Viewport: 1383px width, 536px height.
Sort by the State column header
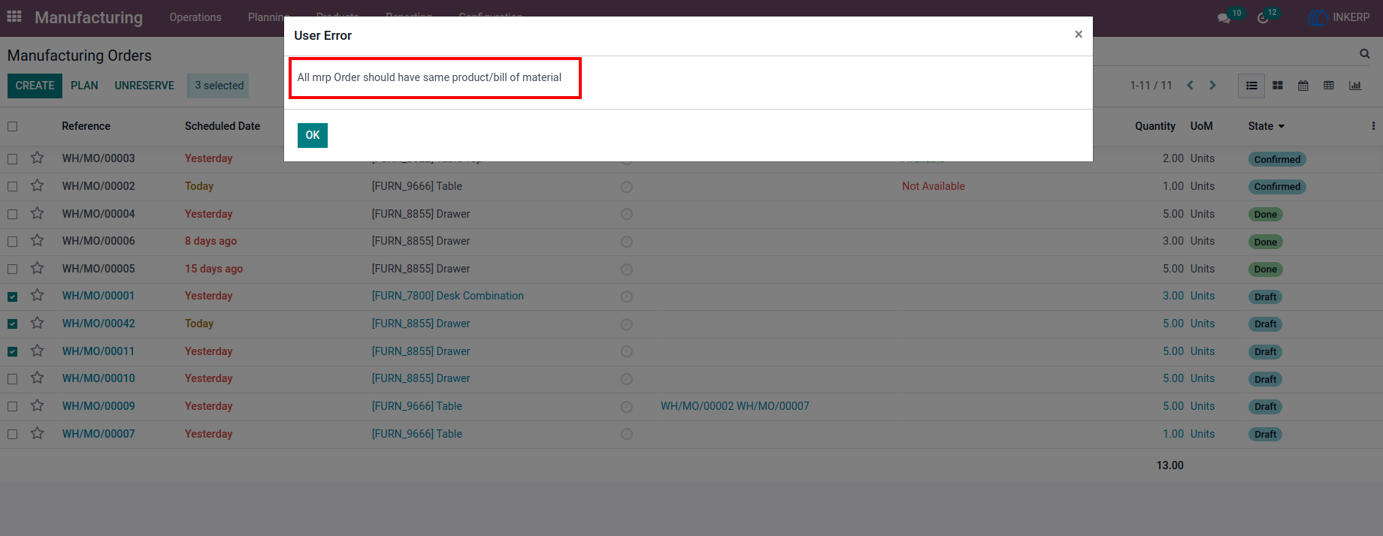click(x=1266, y=126)
